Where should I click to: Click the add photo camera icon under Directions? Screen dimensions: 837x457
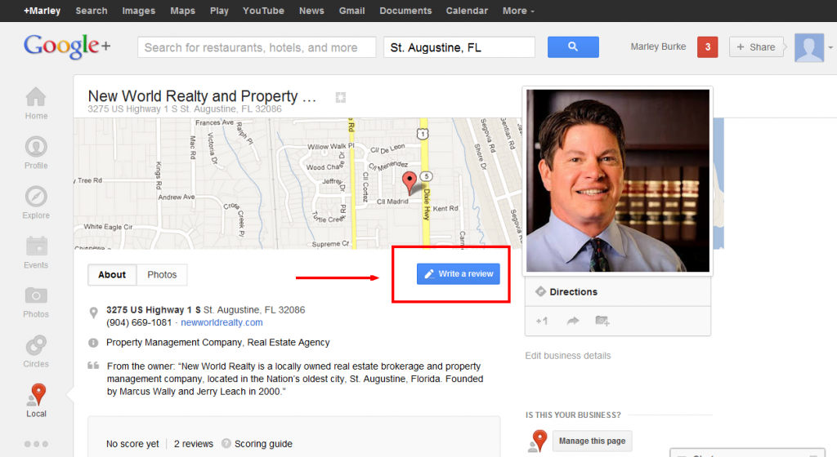[x=602, y=321]
